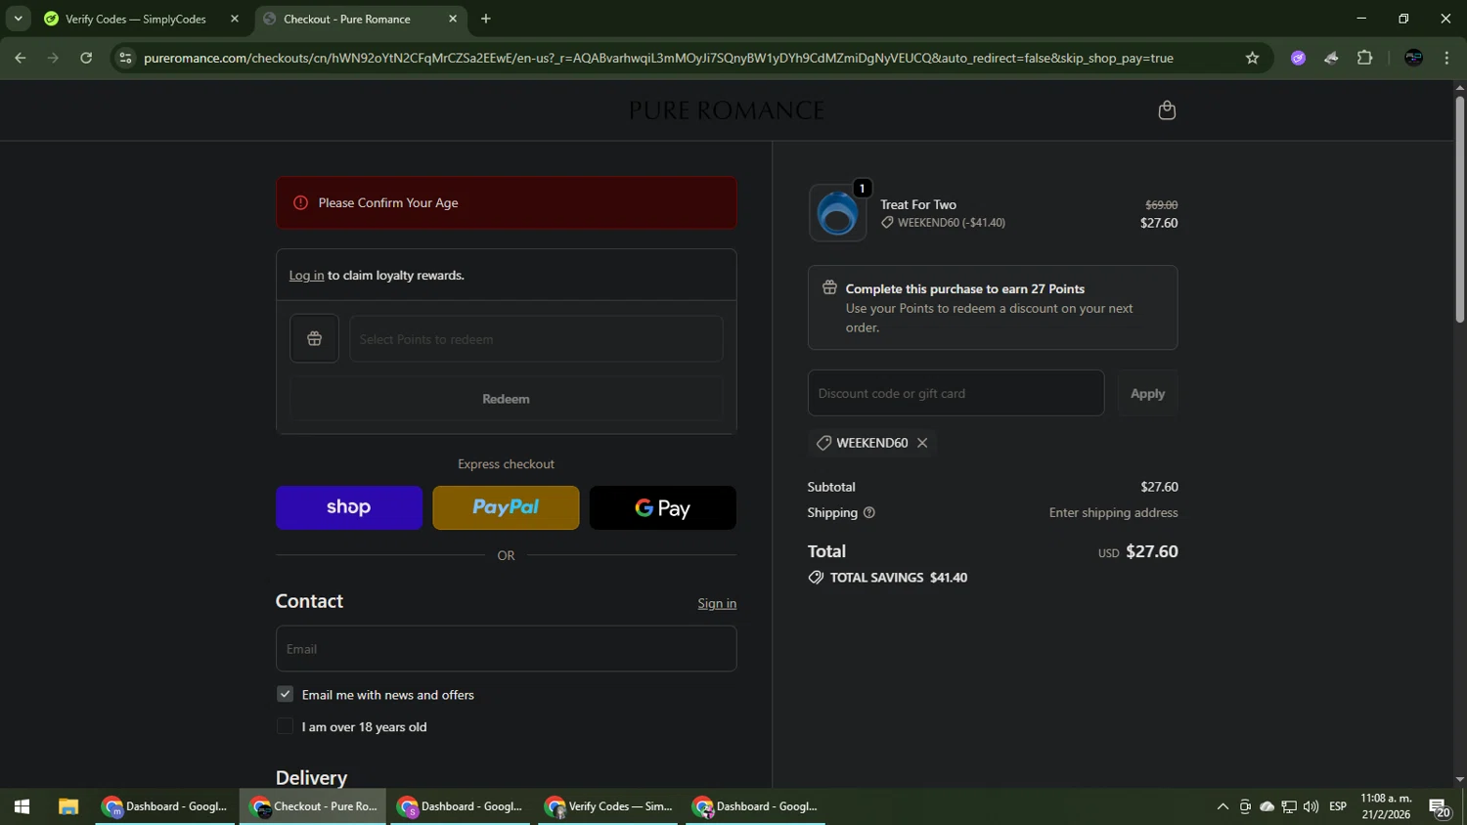Go back to previous page
This screenshot has width=1467, height=825.
(x=20, y=58)
